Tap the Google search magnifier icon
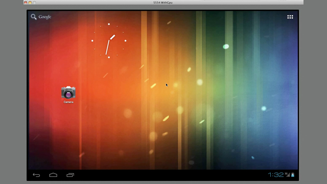The width and height of the screenshot is (327, 184). (33, 17)
